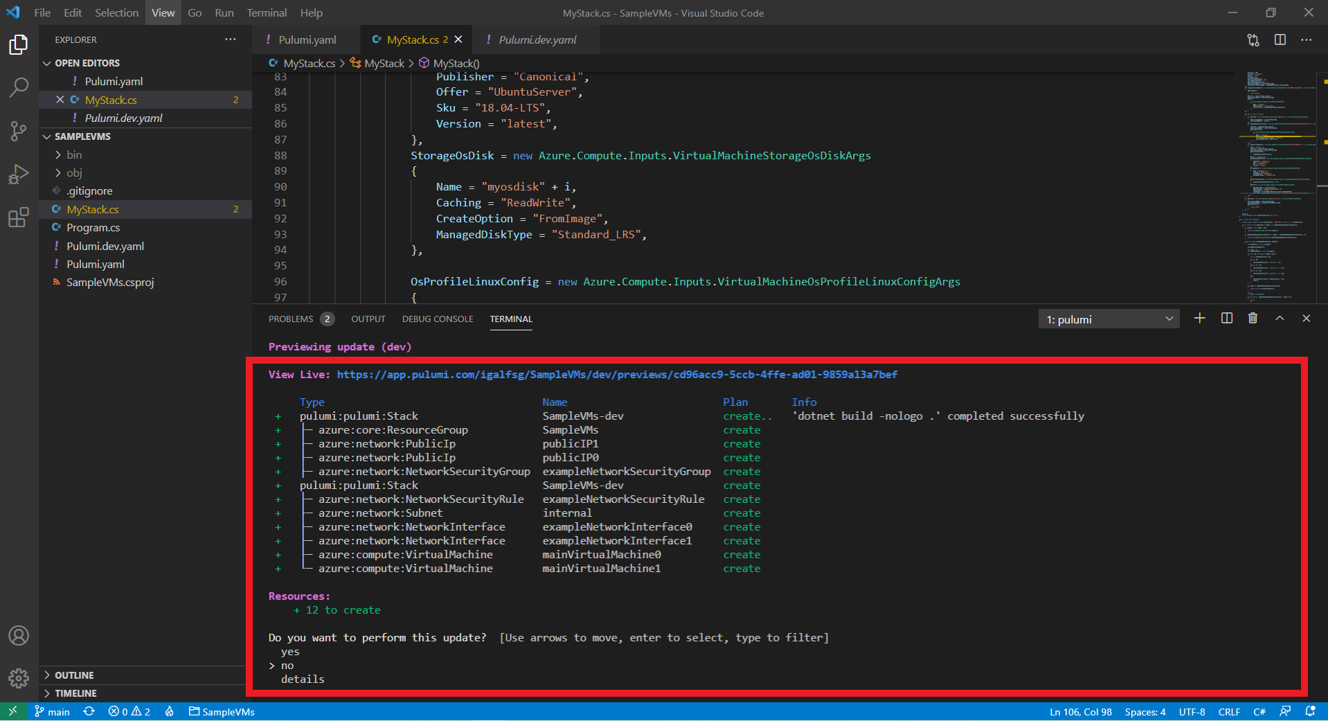Screen dimensions: 1328x721
Task: Switch to the Output panel tab
Action: (368, 319)
